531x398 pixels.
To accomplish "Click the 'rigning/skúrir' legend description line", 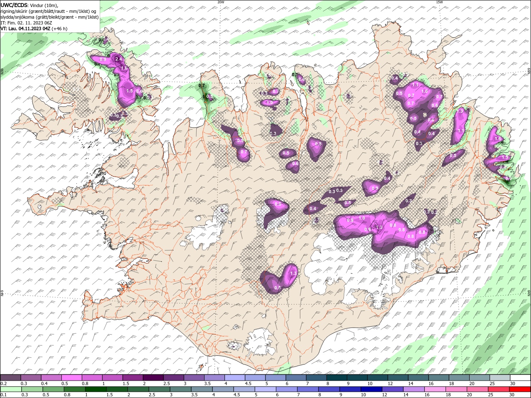I will point(48,11).
